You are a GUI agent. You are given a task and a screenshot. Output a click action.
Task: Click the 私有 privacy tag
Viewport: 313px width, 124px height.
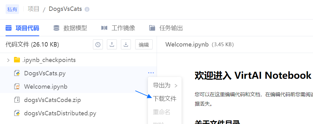click(12, 9)
